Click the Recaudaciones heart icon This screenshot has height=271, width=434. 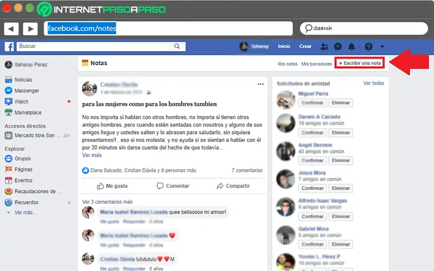pos(9,191)
